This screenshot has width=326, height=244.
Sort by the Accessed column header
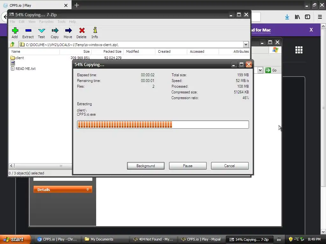click(203, 51)
